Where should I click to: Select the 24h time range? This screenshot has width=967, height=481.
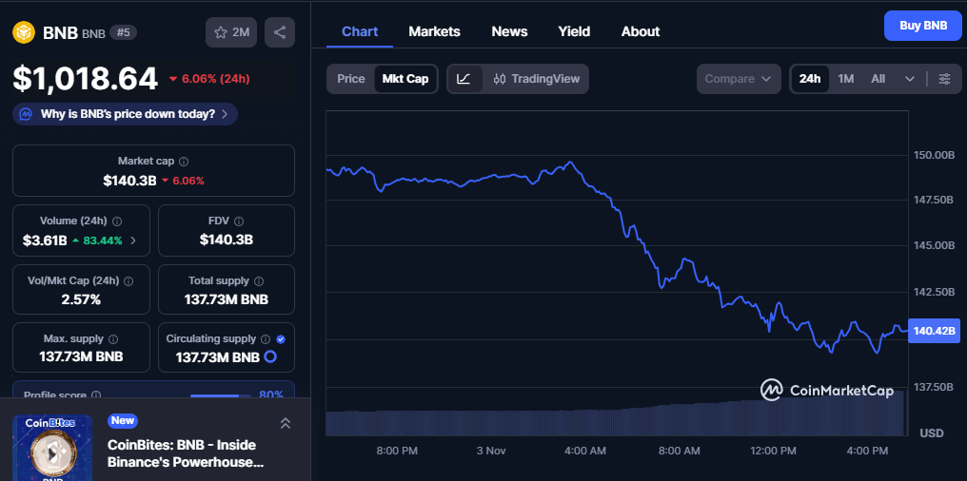point(810,79)
